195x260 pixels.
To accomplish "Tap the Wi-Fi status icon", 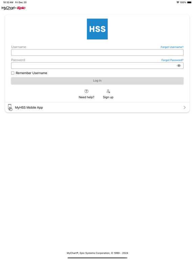I will (178, 2).
